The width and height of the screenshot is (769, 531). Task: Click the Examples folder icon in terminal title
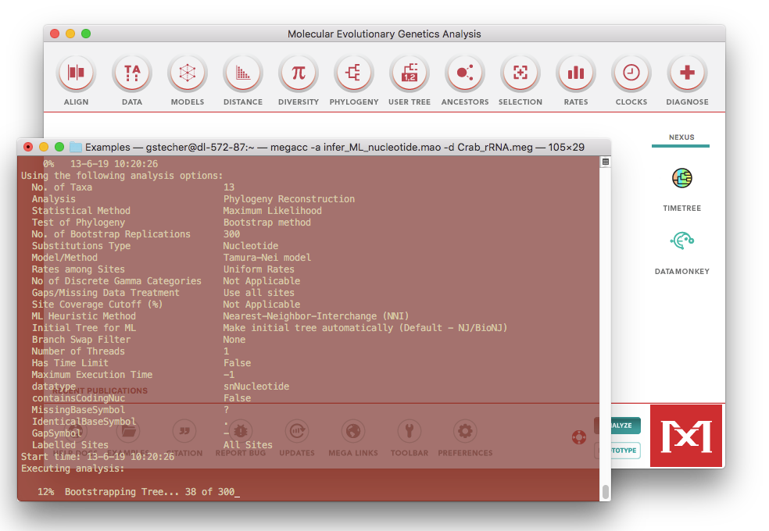point(76,147)
